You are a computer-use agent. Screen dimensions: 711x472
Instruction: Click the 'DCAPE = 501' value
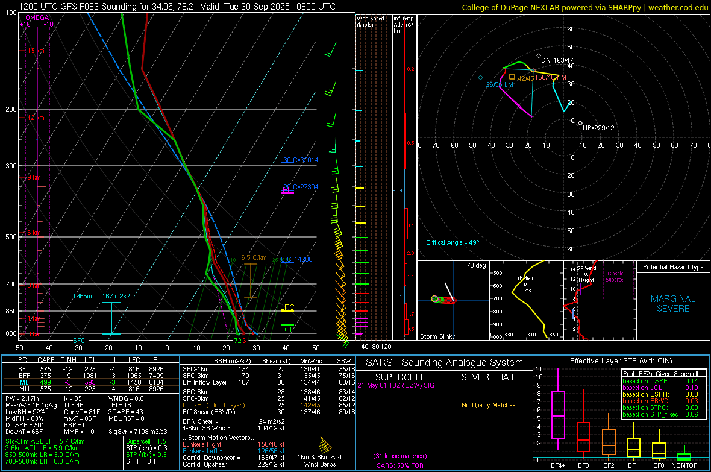pos(25,425)
